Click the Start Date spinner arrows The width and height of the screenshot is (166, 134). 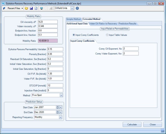(x=58, y=107)
